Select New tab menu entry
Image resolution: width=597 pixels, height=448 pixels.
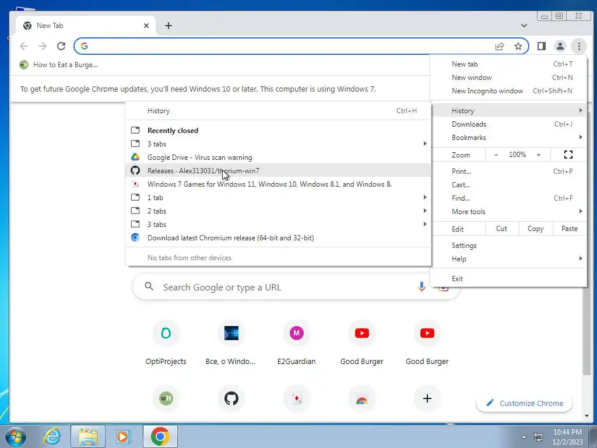(x=508, y=64)
